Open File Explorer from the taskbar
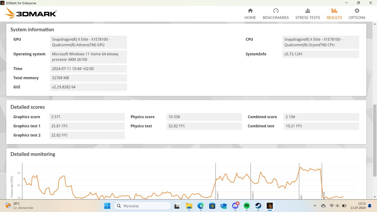377x212 pixels. 189,206
